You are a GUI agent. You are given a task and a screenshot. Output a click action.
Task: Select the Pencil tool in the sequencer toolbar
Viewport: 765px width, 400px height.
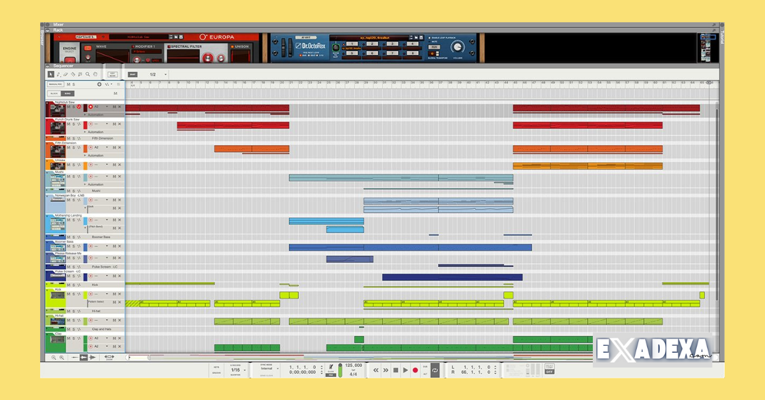(x=59, y=74)
